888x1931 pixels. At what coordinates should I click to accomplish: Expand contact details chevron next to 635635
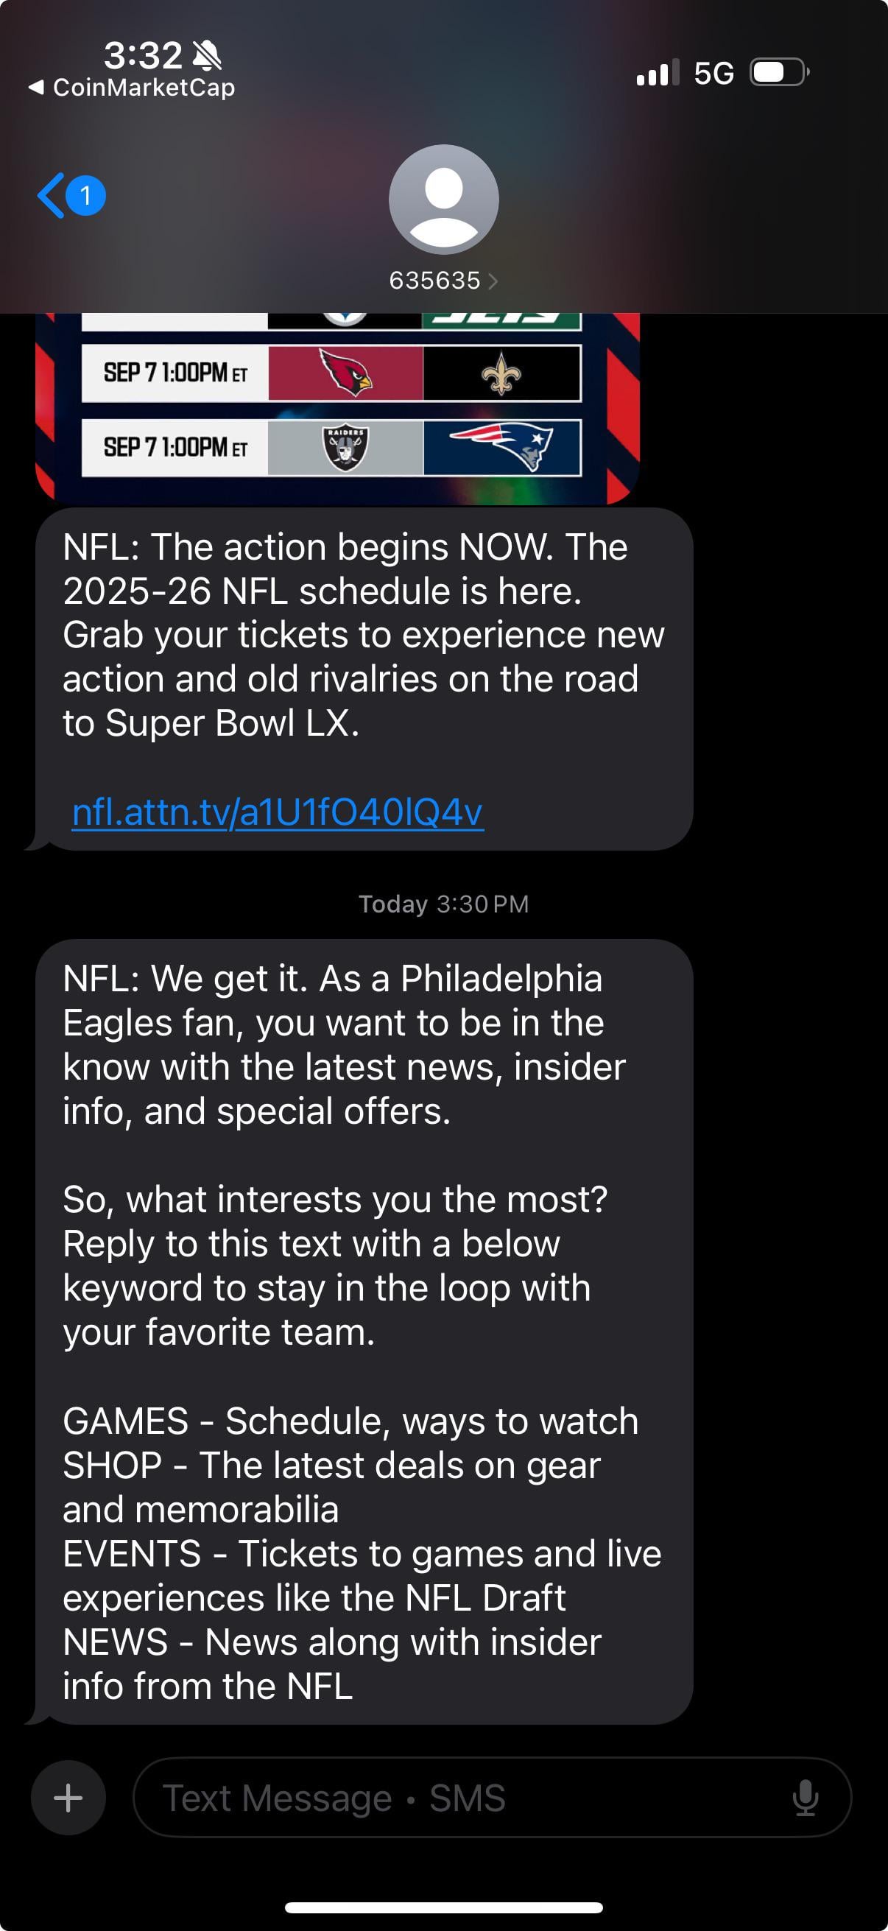point(493,281)
